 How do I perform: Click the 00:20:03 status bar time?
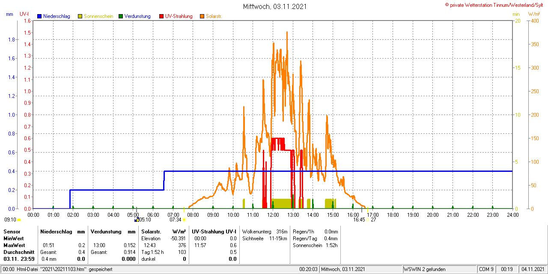pos(308,269)
